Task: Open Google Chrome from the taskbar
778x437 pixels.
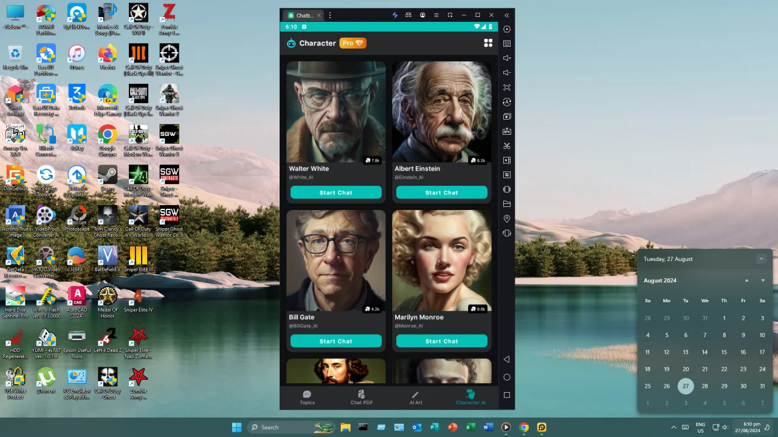Action: point(523,427)
